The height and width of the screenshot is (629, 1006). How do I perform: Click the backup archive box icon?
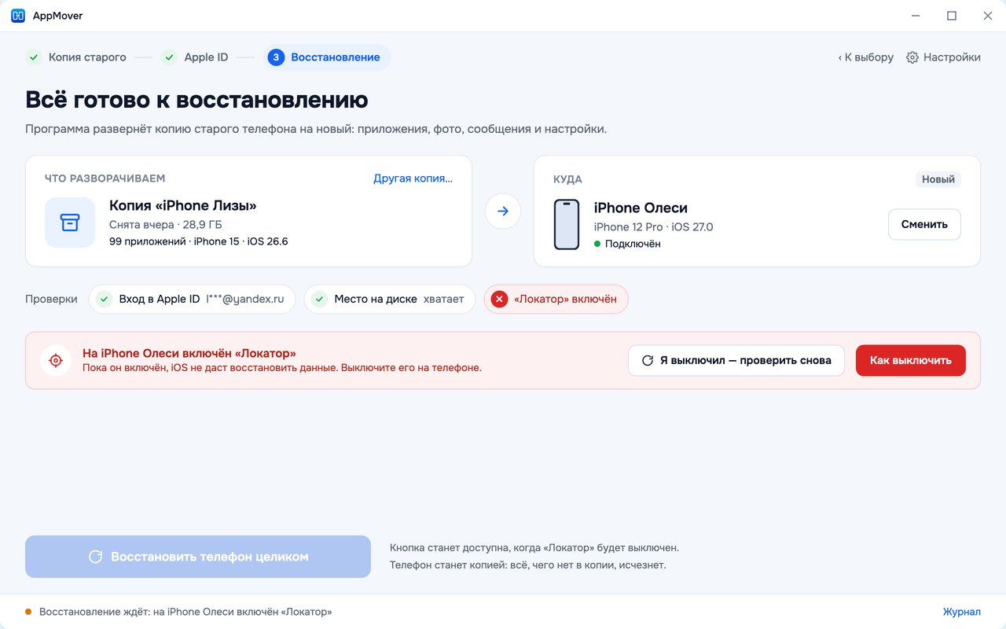70,223
